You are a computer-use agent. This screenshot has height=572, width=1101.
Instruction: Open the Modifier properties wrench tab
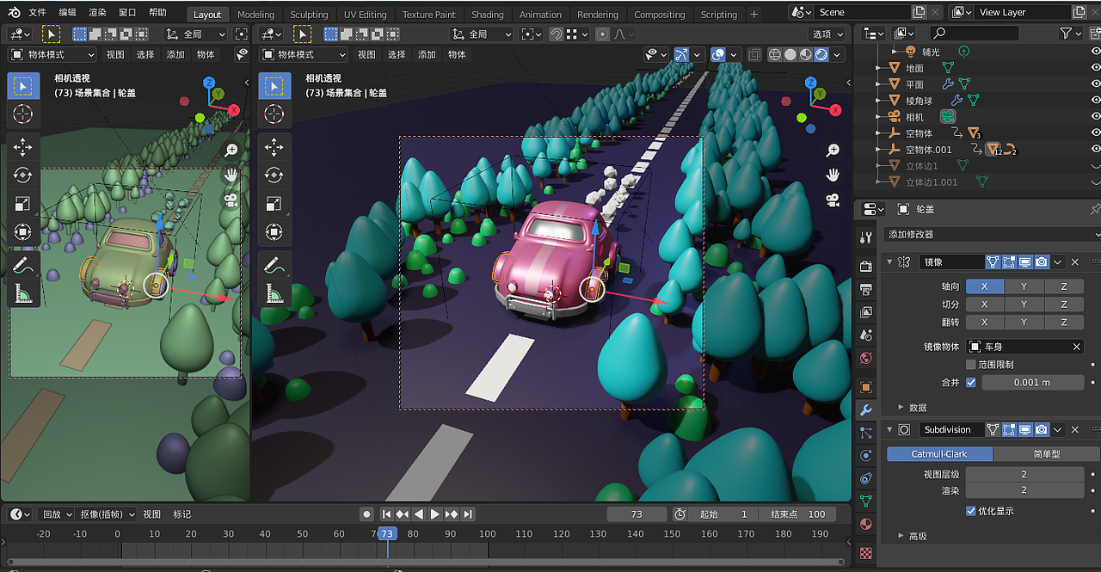coord(866,410)
